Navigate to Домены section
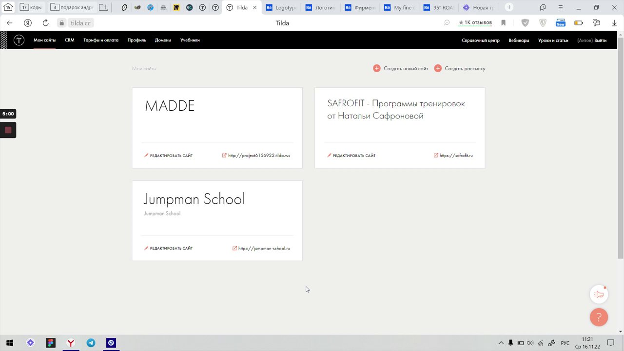624x351 pixels. 163,40
